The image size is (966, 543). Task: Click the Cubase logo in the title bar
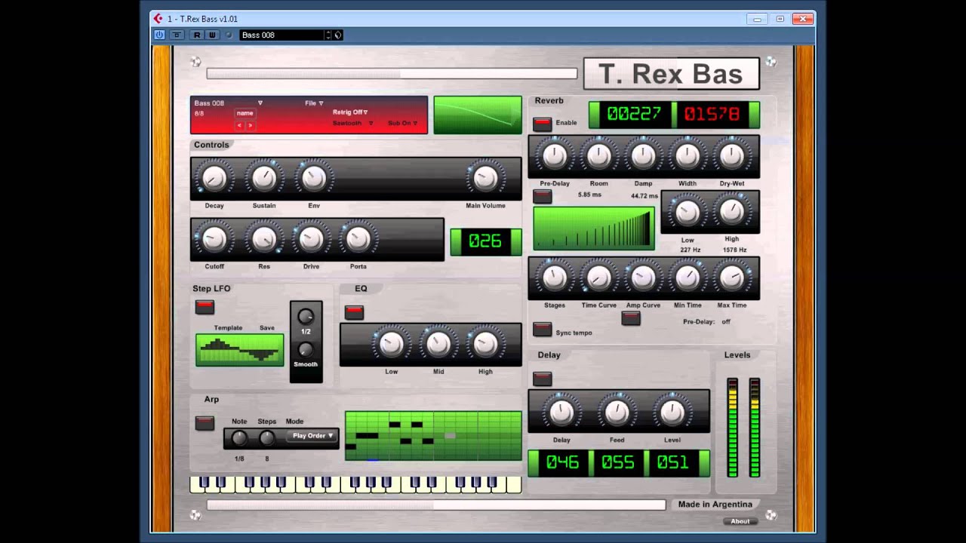[x=158, y=19]
